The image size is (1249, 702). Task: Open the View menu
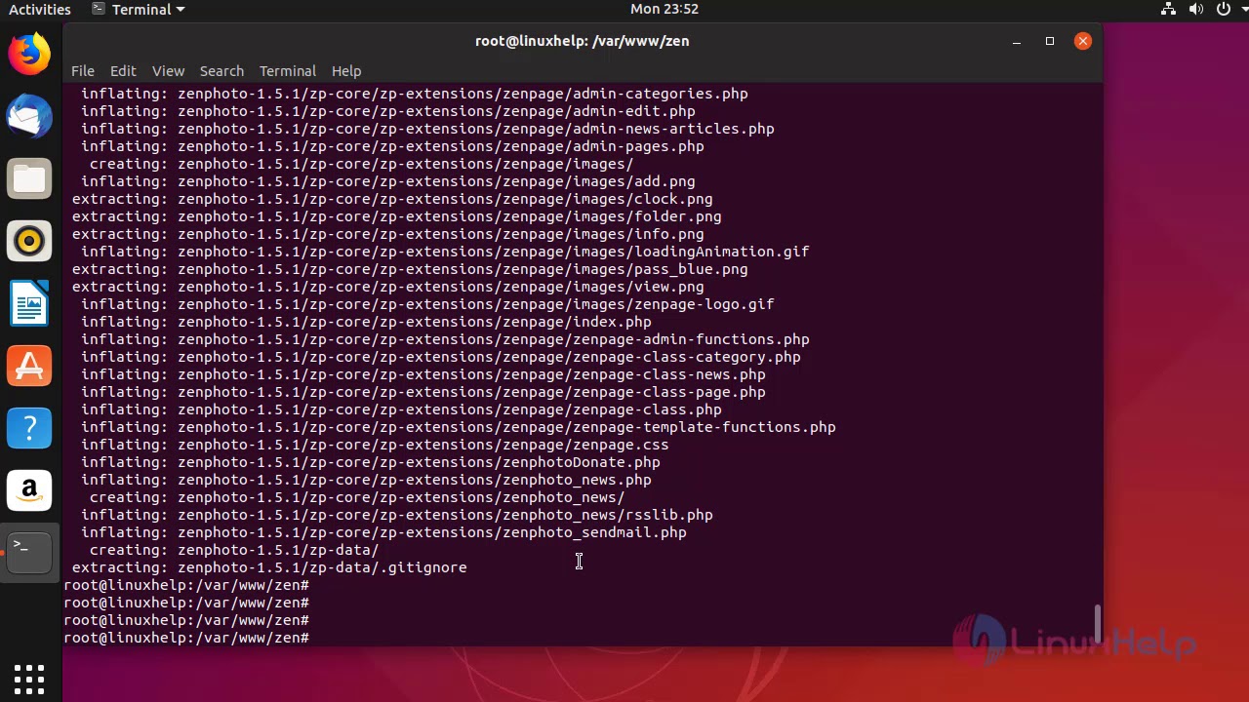click(x=168, y=71)
